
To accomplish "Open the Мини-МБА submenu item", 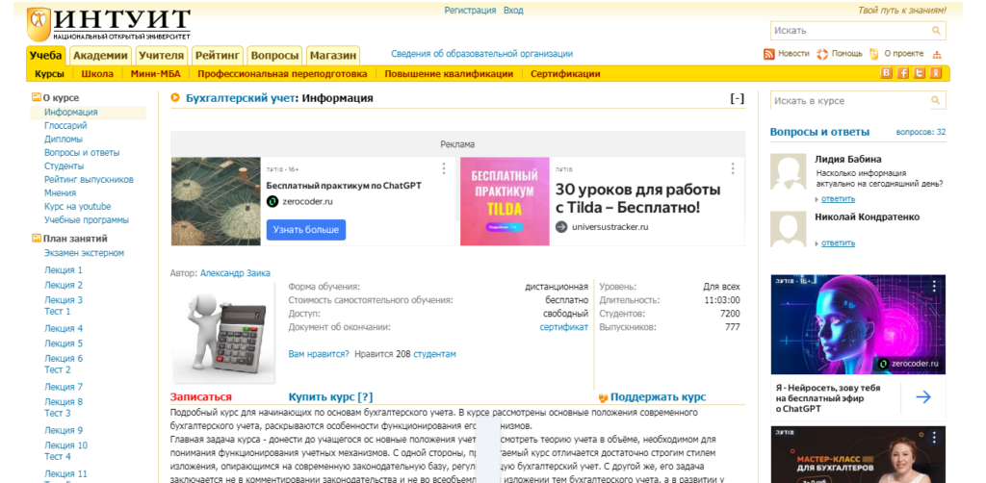I will point(155,73).
